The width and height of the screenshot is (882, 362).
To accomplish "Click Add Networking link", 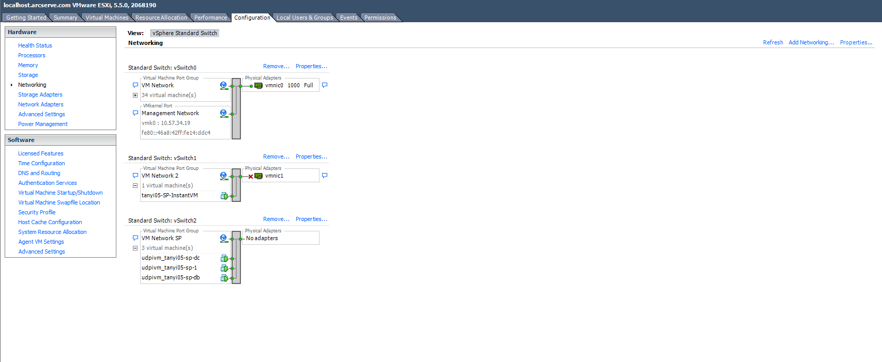I will (x=811, y=42).
